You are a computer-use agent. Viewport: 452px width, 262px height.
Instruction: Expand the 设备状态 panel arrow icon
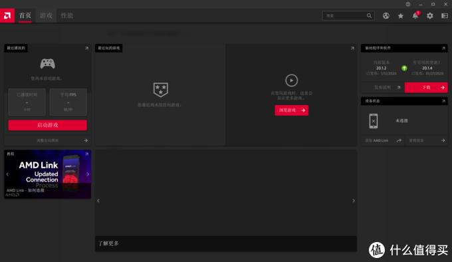tap(443, 101)
